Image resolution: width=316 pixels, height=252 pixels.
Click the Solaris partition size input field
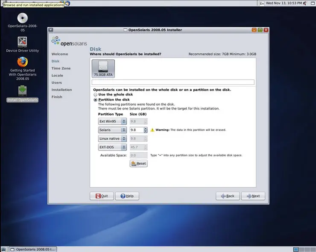click(x=136, y=130)
